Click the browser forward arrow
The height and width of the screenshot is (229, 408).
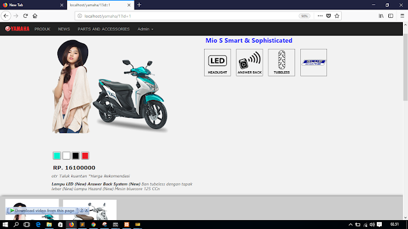[x=16, y=16]
